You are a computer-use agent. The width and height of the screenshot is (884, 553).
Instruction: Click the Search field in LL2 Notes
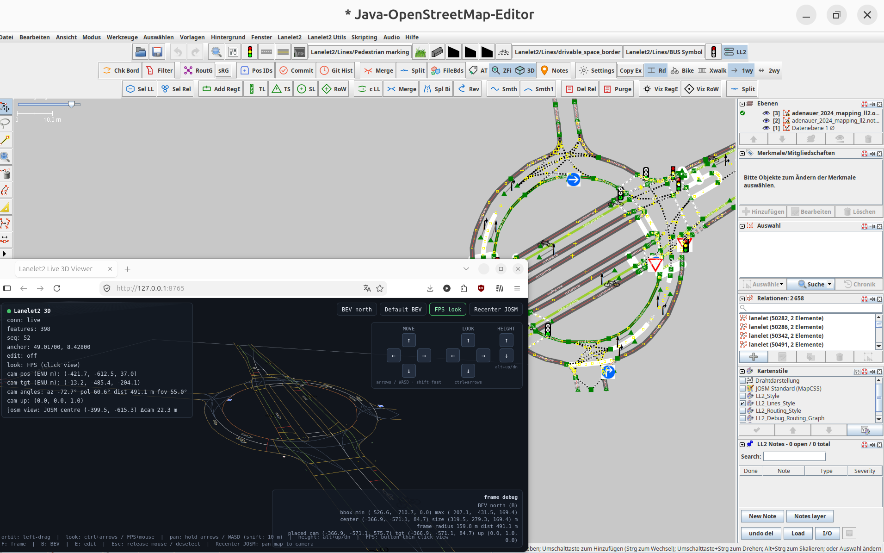click(794, 456)
